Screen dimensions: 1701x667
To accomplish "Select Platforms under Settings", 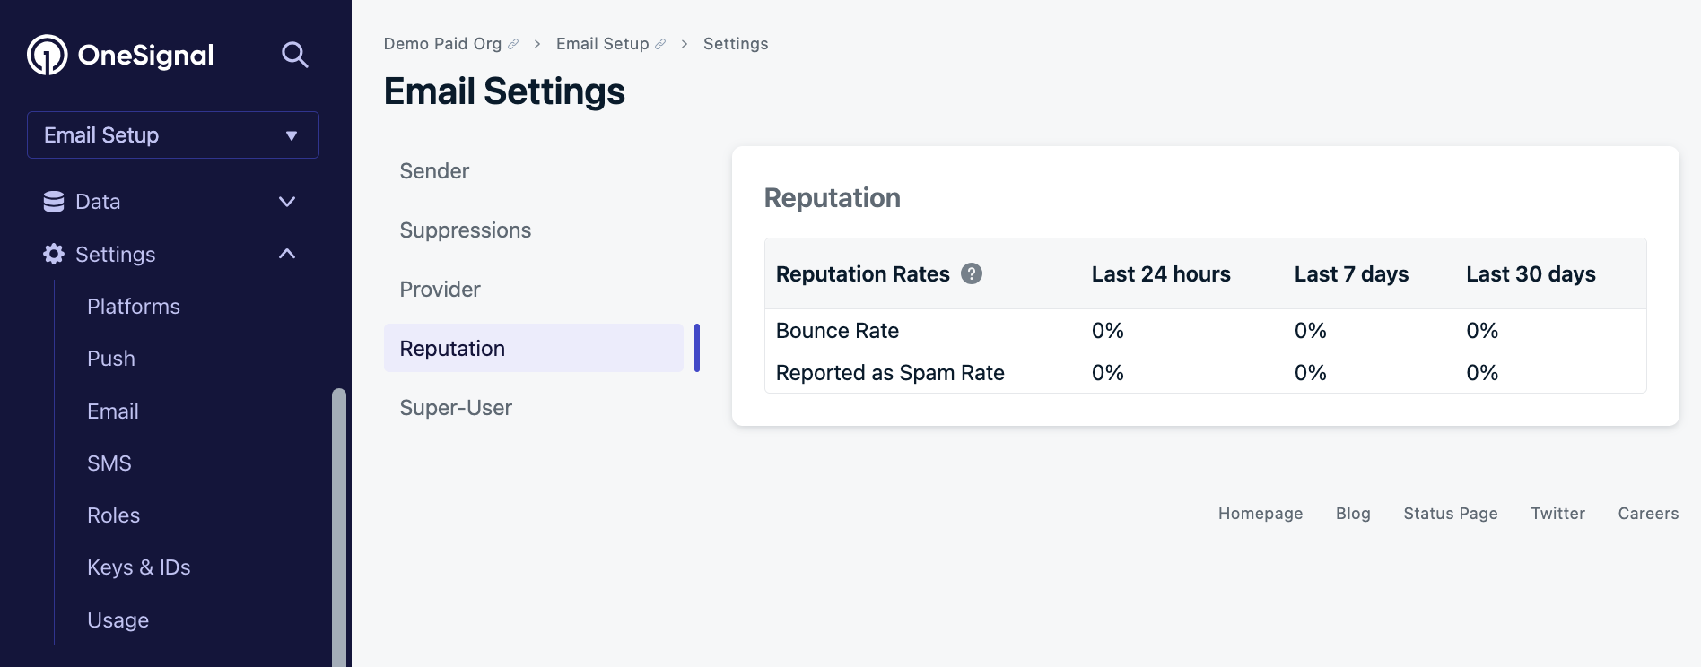I will click(x=134, y=307).
